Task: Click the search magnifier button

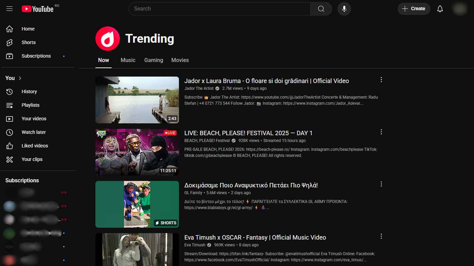Action: (x=321, y=9)
